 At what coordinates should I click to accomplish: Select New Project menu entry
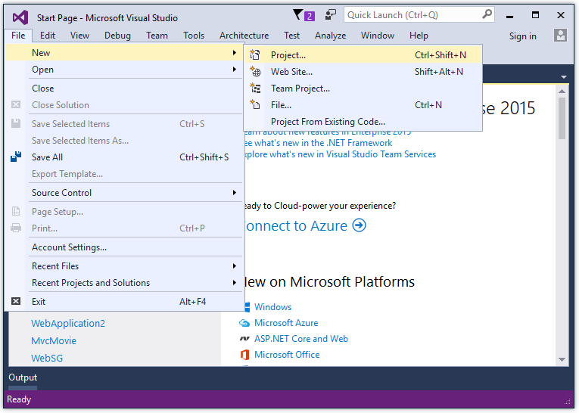pyautogui.click(x=288, y=55)
